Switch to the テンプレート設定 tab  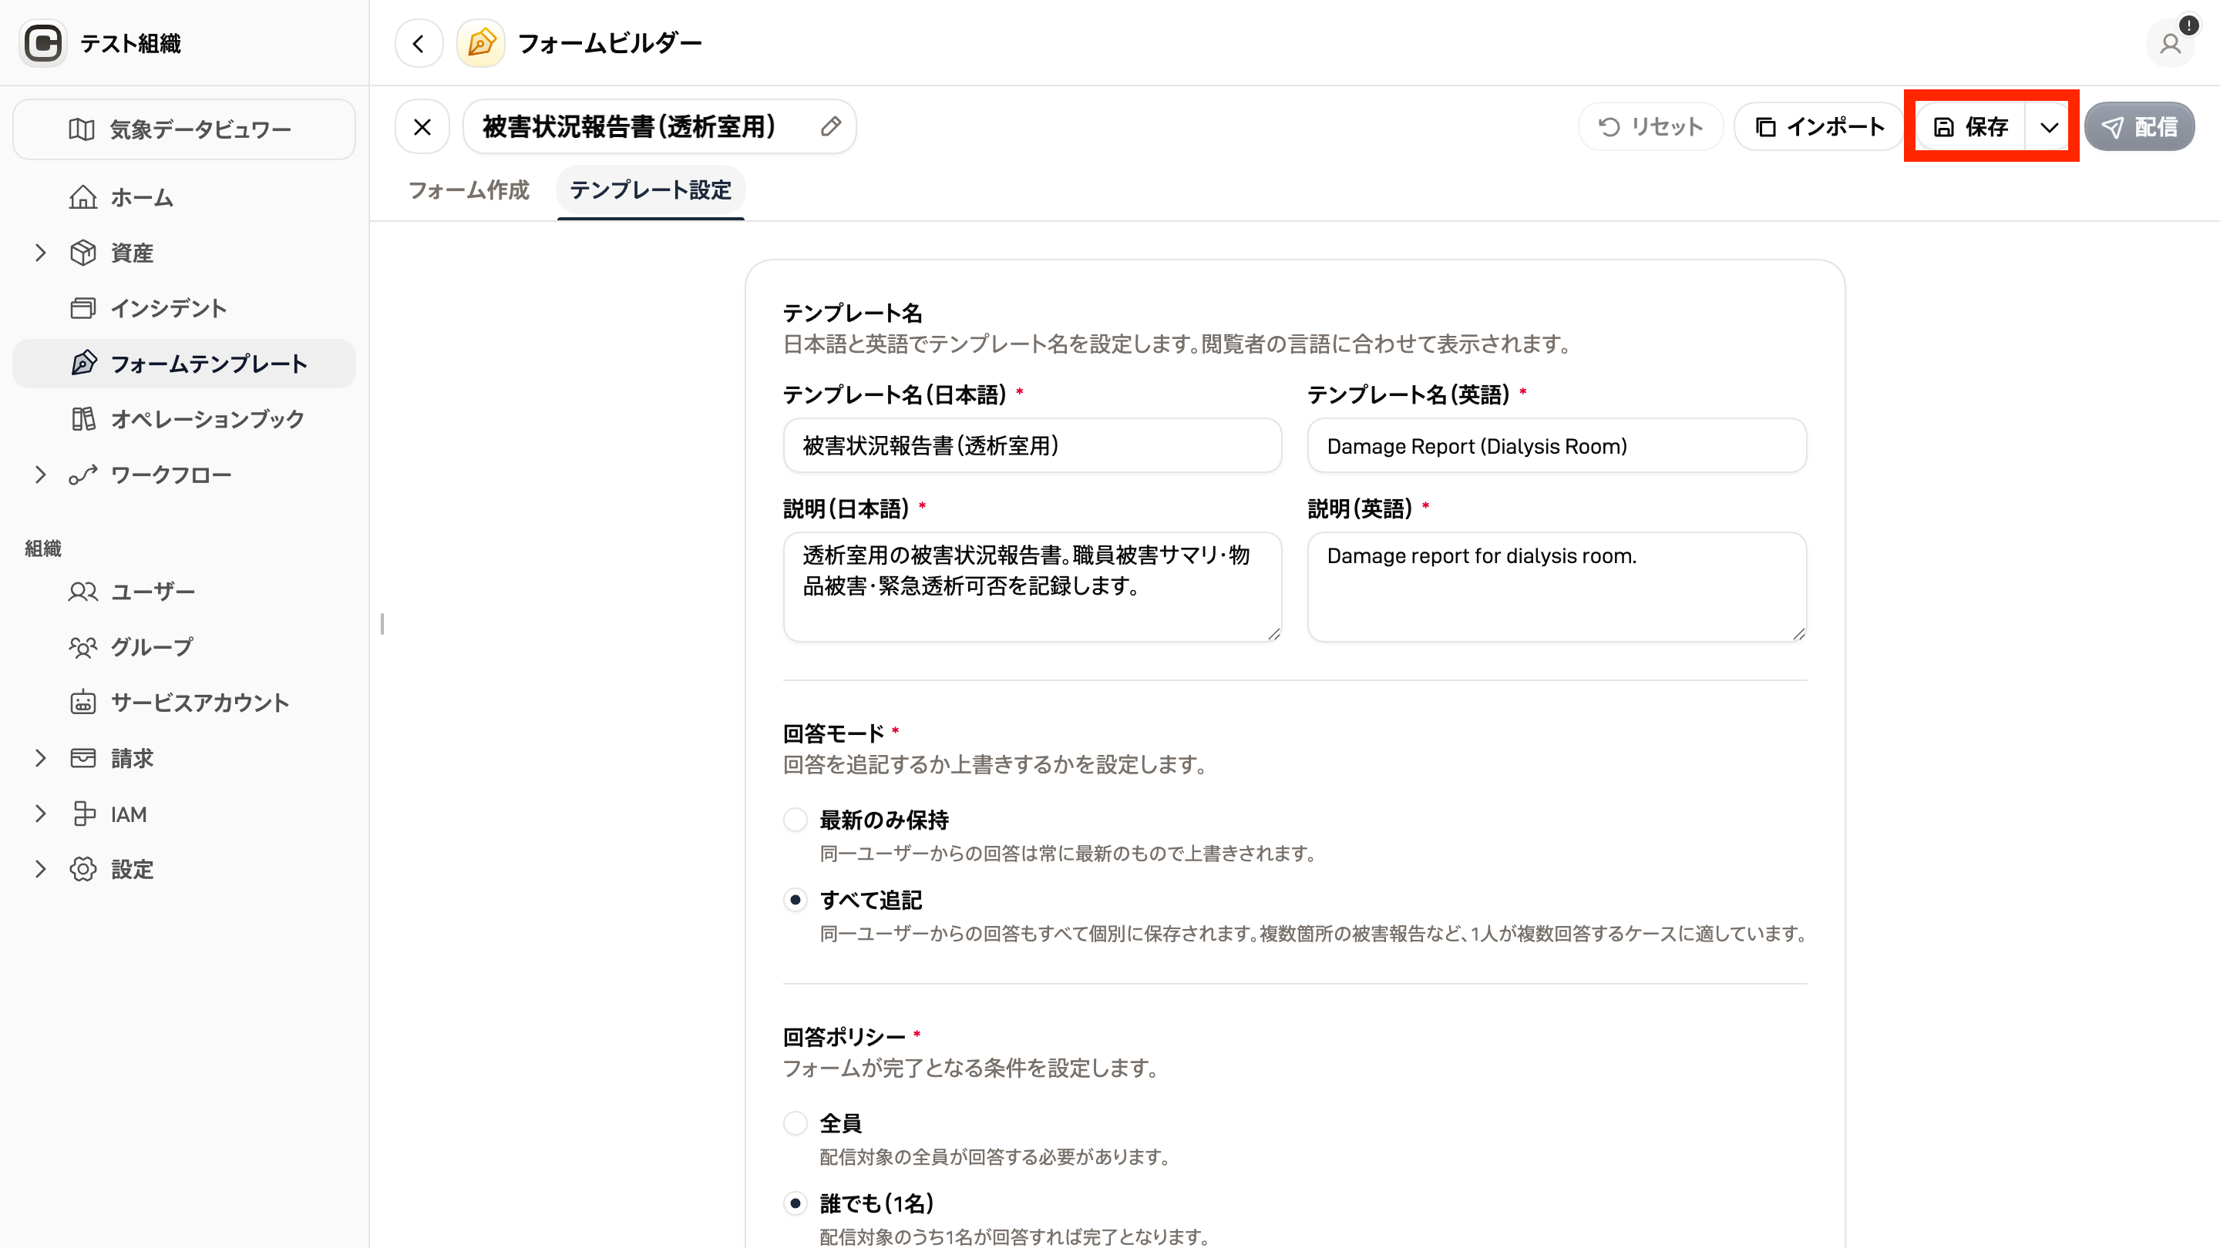(651, 190)
